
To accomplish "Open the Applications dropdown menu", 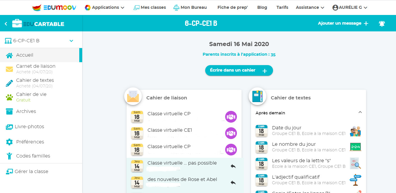I will coord(105,7).
